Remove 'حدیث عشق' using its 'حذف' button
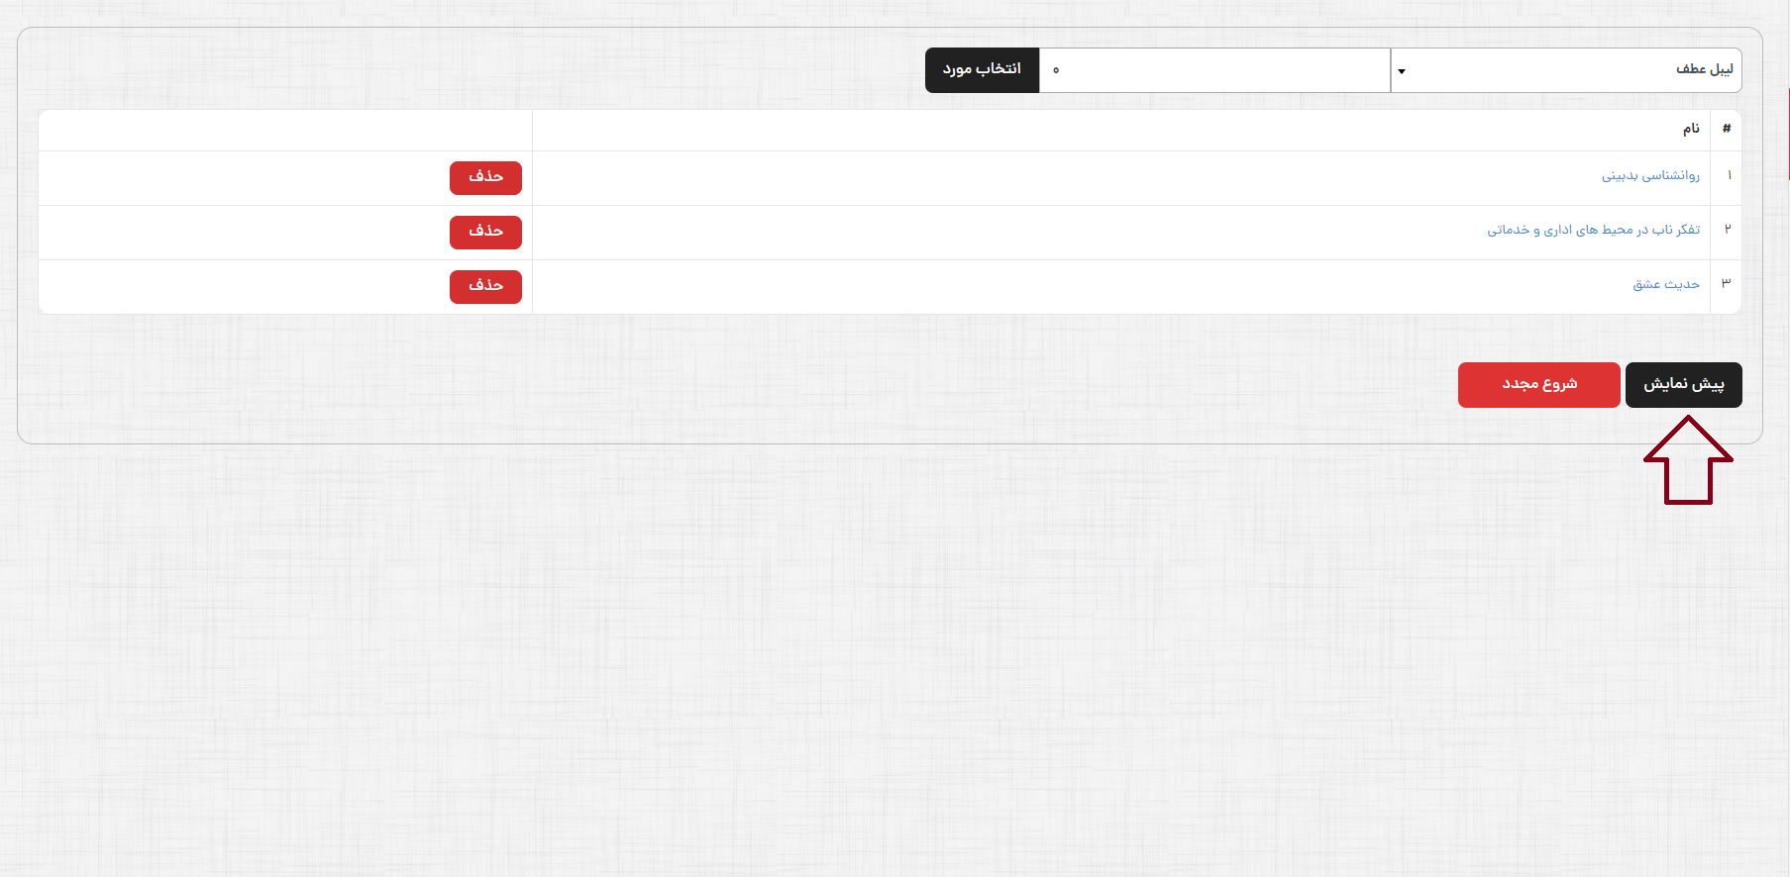Screen dimensions: 1790x877 coord(485,286)
